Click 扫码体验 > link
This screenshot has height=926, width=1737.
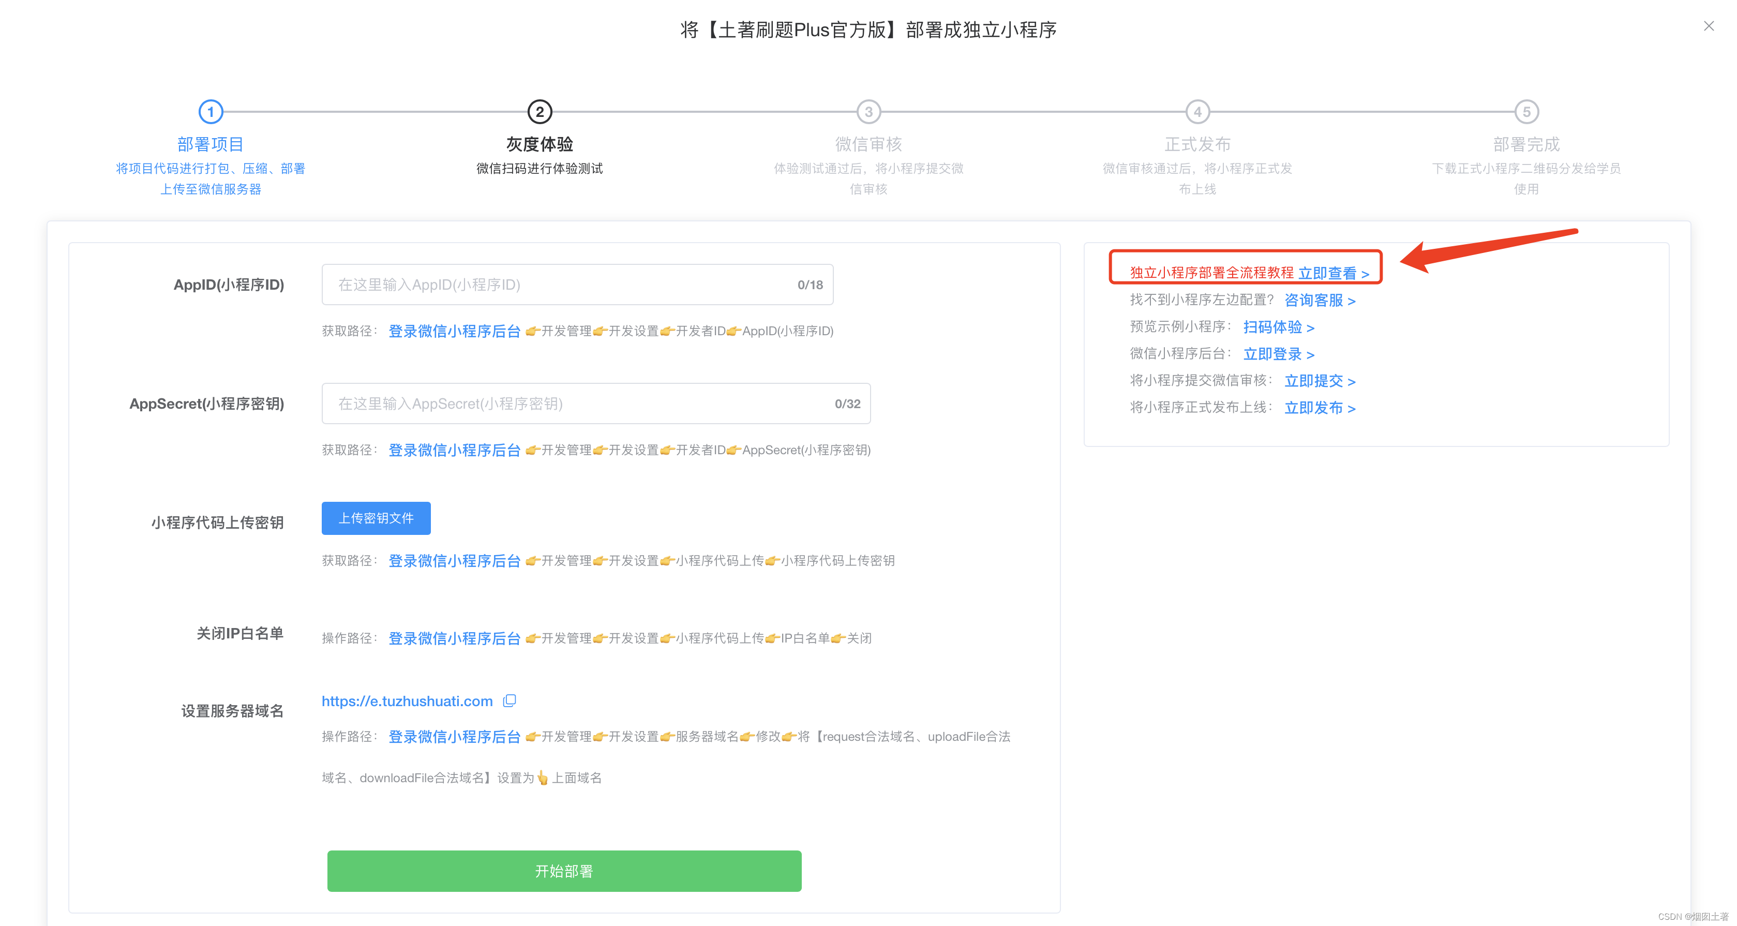(x=1279, y=327)
